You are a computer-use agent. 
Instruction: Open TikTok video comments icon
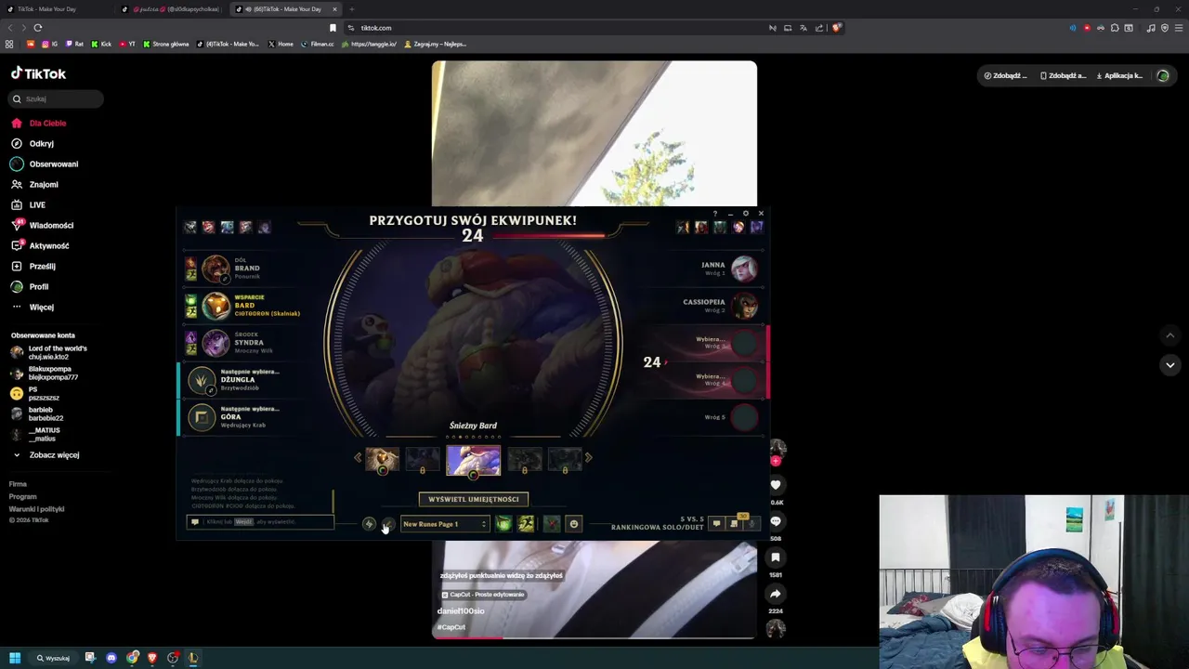tap(776, 521)
